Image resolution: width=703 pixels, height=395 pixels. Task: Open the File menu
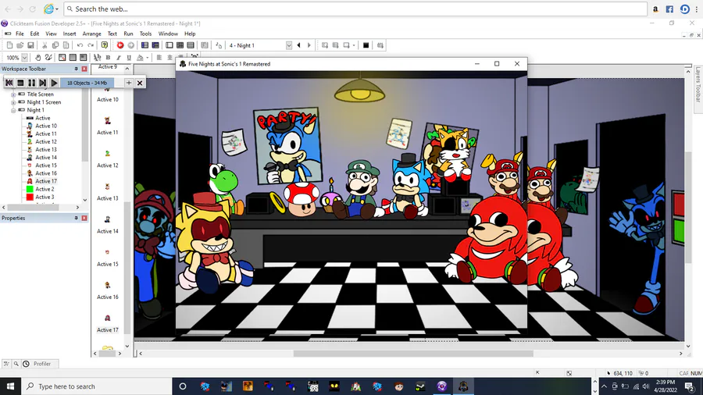pyautogui.click(x=20, y=34)
